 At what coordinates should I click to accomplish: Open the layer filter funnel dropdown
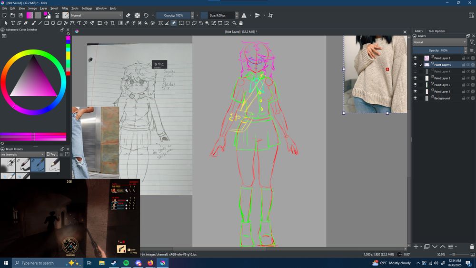tap(472, 42)
